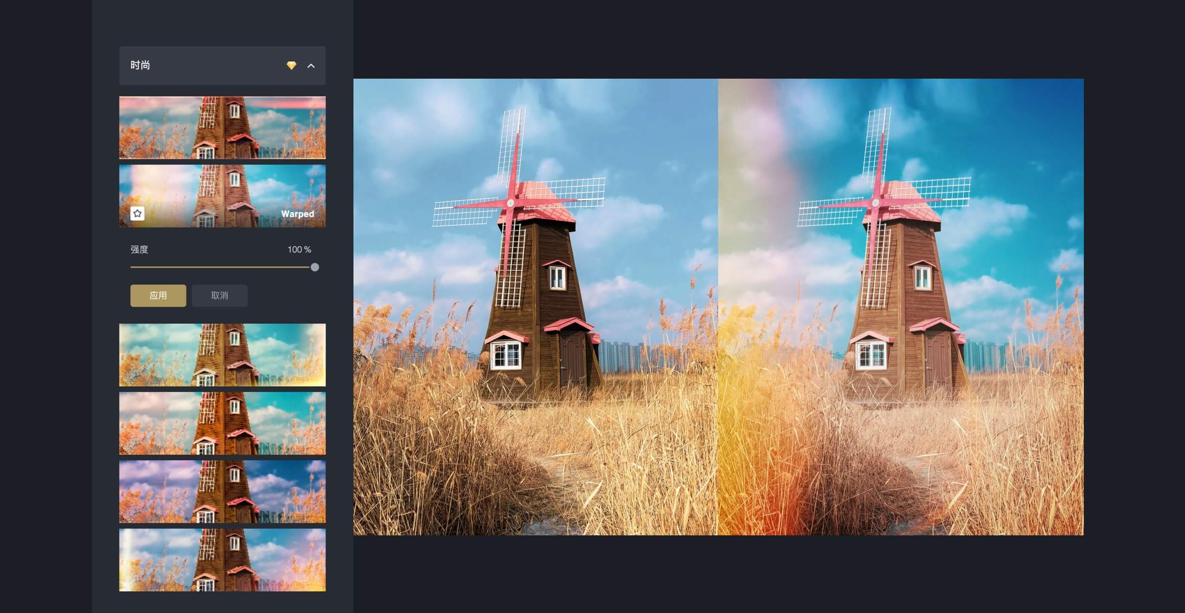Expand the chevron next to 时尚 label
Viewport: 1185px width, 613px height.
(311, 66)
